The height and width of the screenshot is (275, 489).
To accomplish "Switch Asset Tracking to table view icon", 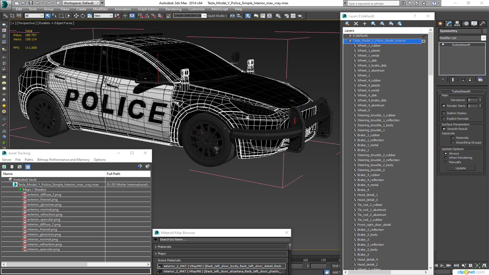I will 28,167.
